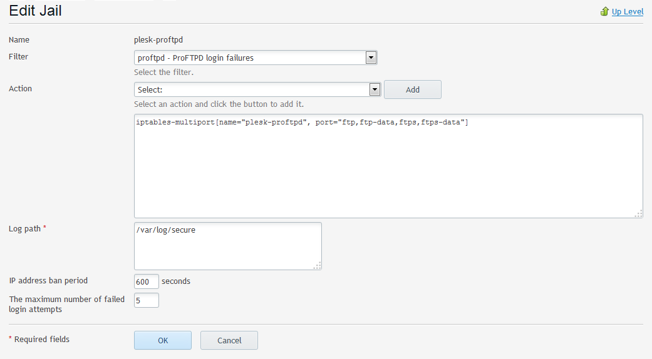652x359 pixels.
Task: Click the plesk-proftpd jail name text
Action: tap(158, 39)
